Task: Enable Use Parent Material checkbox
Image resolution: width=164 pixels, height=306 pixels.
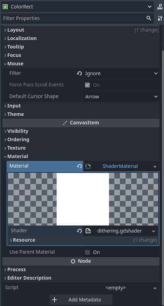Action: (x=87, y=252)
